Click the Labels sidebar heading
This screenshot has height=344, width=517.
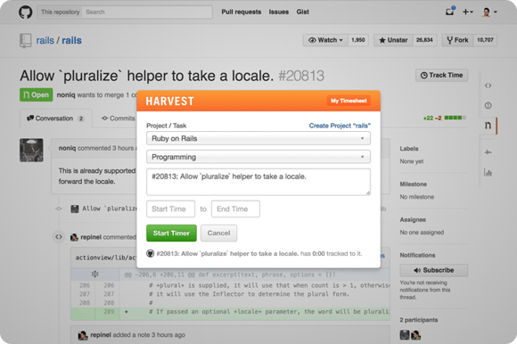coord(409,149)
